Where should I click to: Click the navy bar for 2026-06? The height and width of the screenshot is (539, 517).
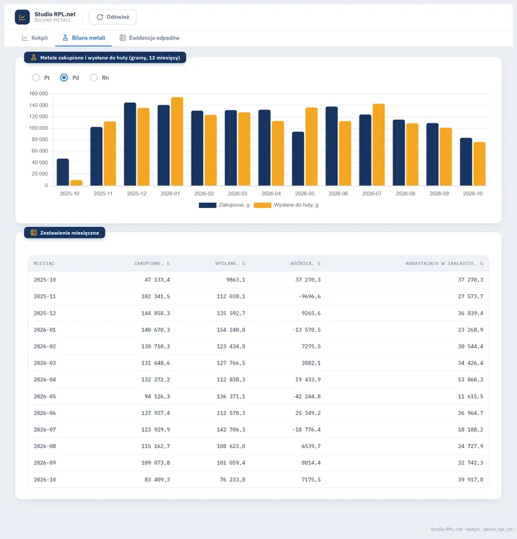(332, 146)
